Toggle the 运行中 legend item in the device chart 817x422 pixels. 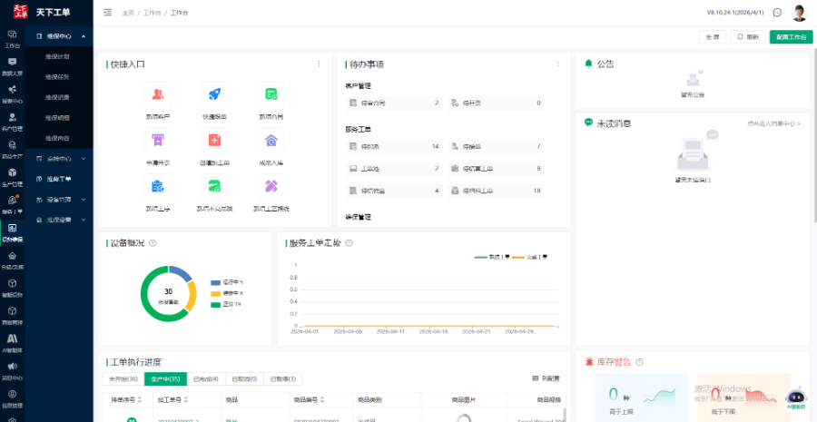[227, 282]
